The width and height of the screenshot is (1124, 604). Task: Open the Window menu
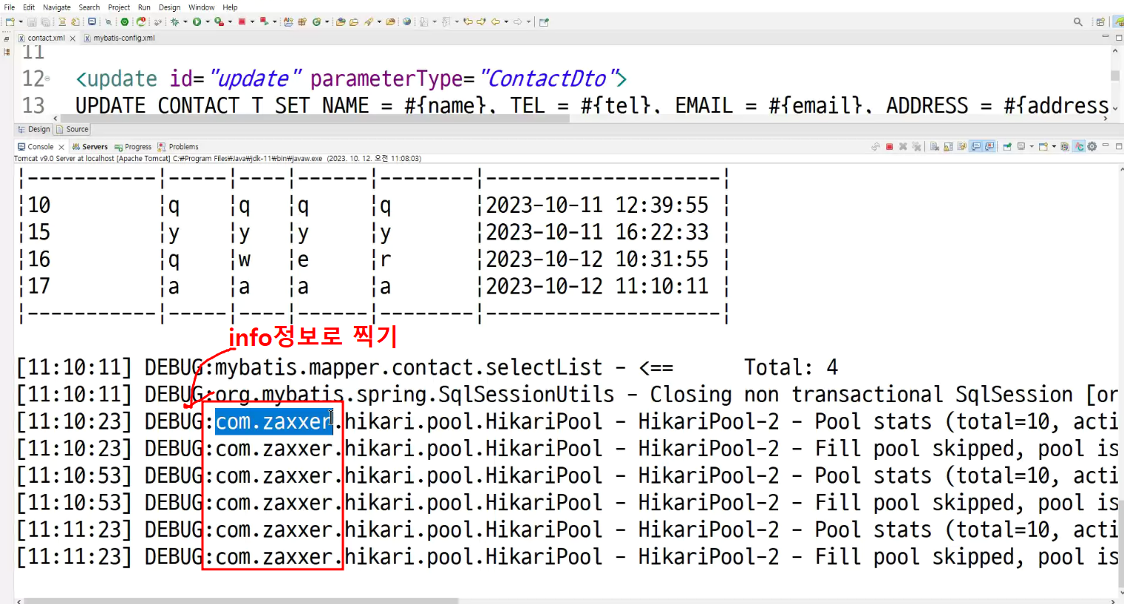click(x=201, y=7)
